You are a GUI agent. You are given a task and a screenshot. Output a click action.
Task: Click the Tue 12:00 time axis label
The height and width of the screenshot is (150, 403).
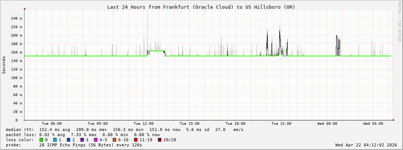click(x=144, y=124)
